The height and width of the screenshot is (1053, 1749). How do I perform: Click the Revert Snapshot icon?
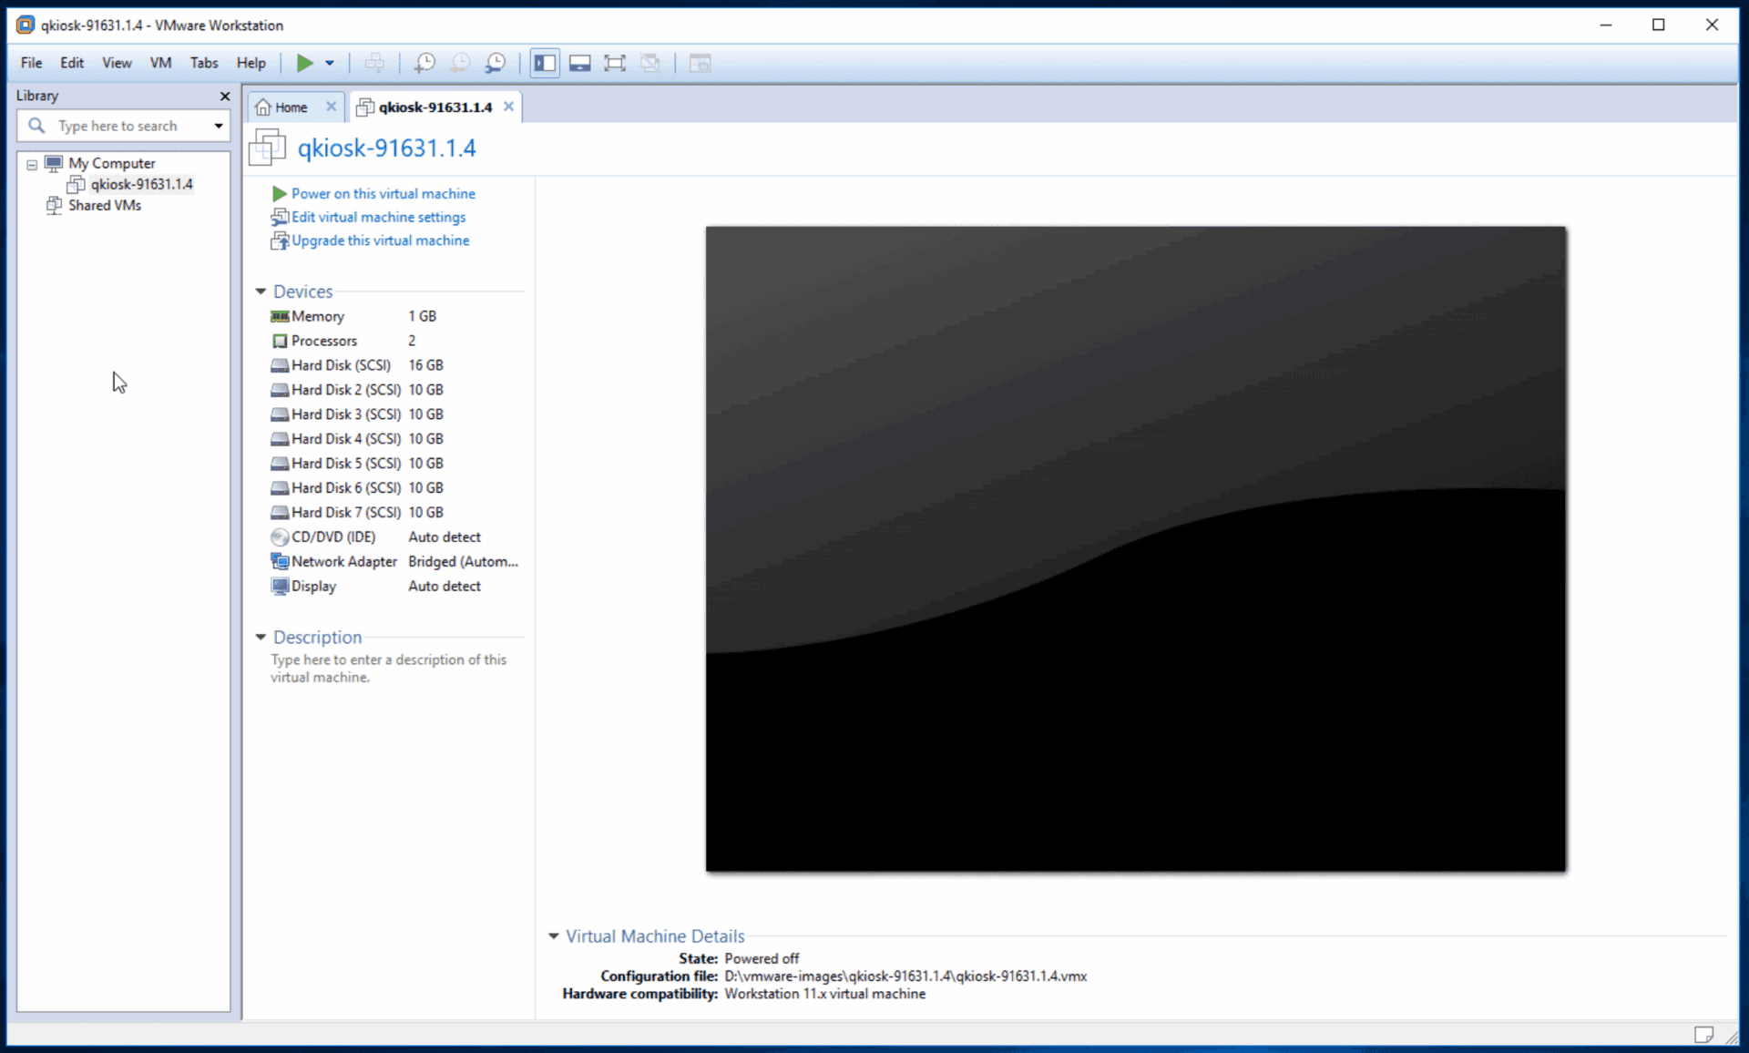[460, 63]
